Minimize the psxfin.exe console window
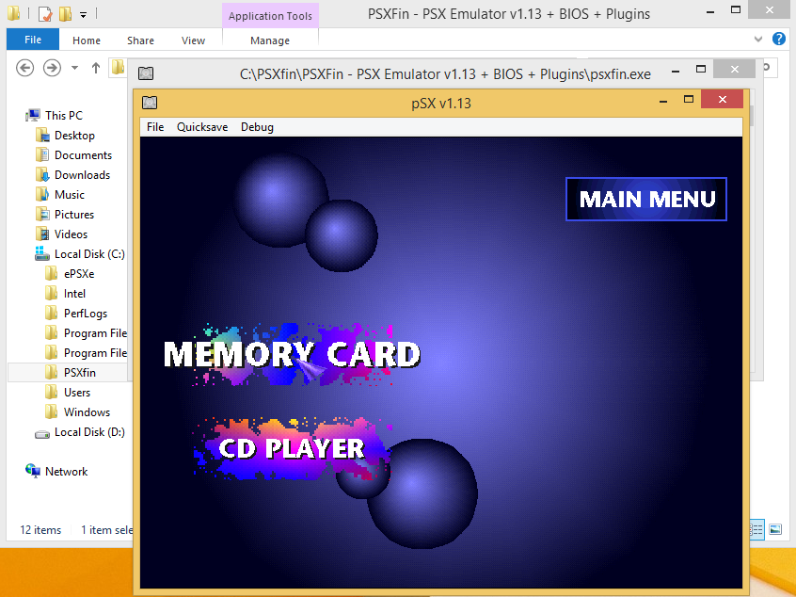 pyautogui.click(x=676, y=72)
